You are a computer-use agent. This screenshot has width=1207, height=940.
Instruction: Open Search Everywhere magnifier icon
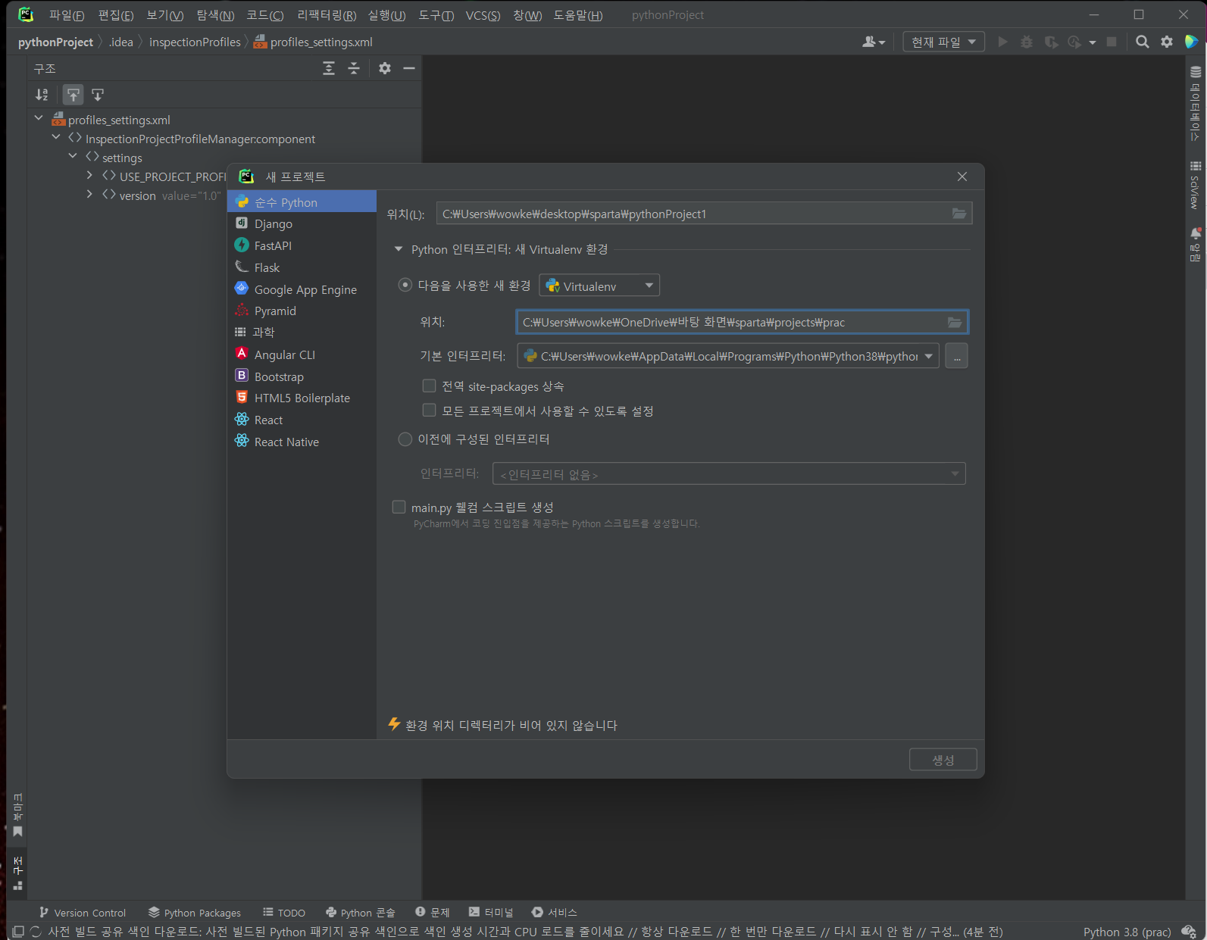(x=1142, y=42)
